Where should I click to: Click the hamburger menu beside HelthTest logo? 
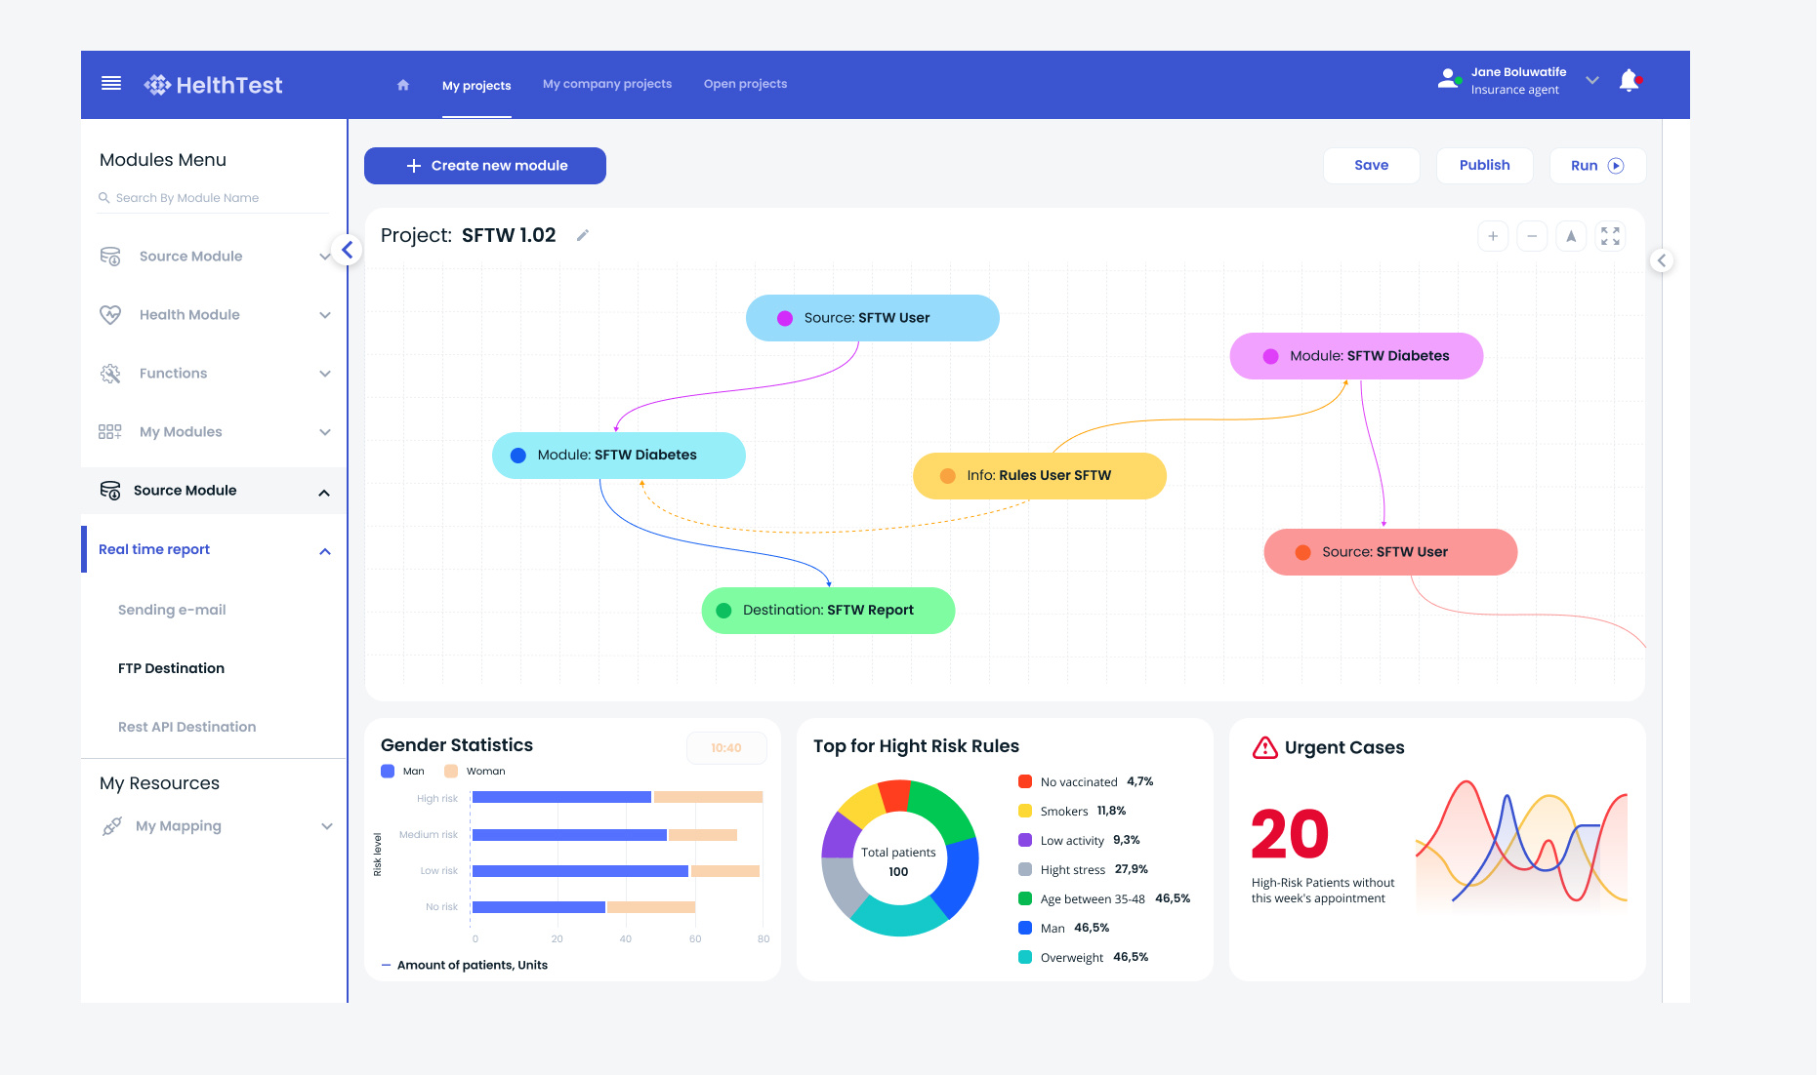(x=111, y=83)
